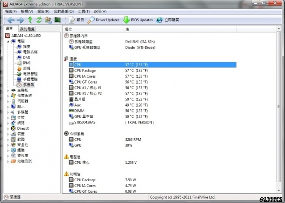Select DIMM temperature row
285x203 pixels.
tap(153, 111)
